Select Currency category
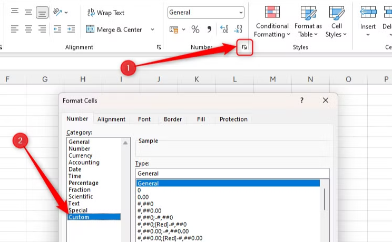Image resolution: width=392 pixels, height=242 pixels. [x=80, y=155]
